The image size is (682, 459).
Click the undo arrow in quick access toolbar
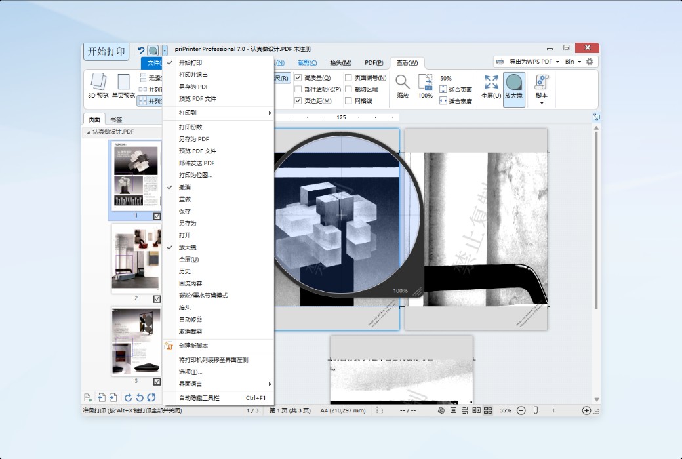coord(141,50)
